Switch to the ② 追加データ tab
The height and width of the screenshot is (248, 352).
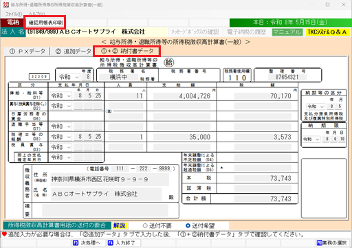[x=73, y=52]
